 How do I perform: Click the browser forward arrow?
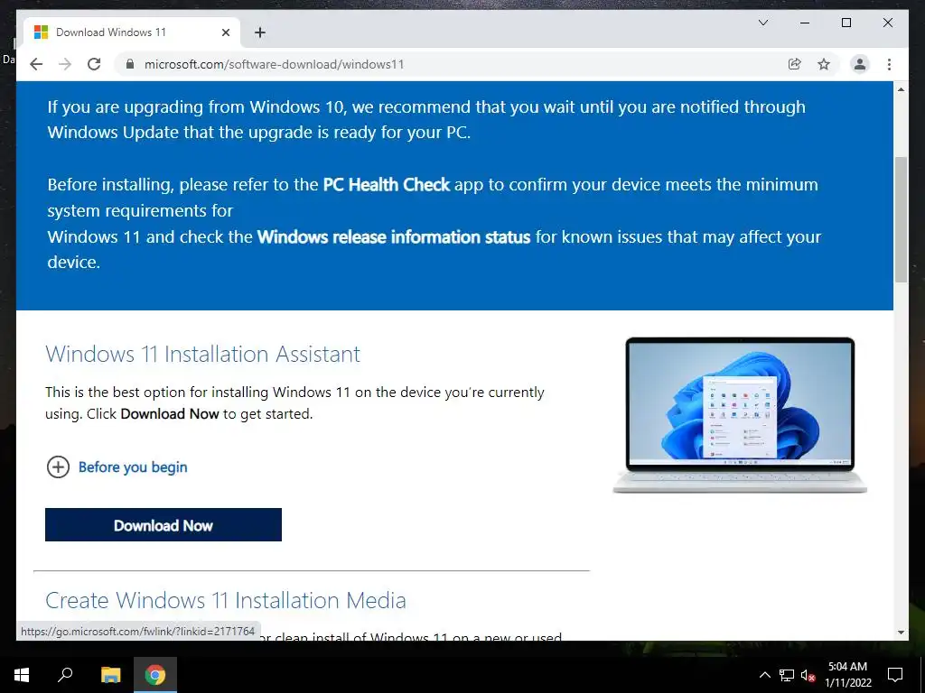pos(65,64)
